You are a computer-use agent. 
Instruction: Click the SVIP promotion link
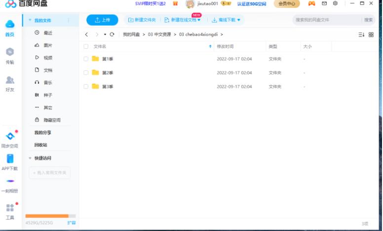(x=151, y=3)
